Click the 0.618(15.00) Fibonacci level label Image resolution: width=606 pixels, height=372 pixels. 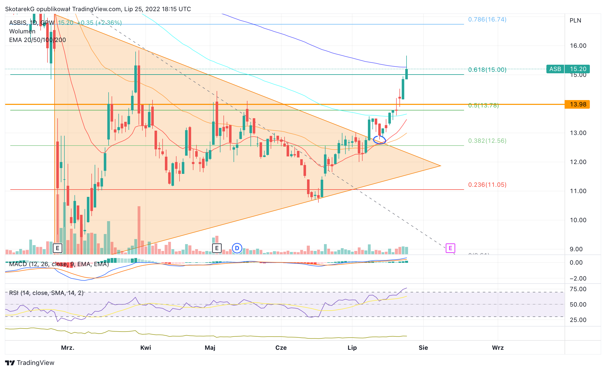[x=487, y=70]
